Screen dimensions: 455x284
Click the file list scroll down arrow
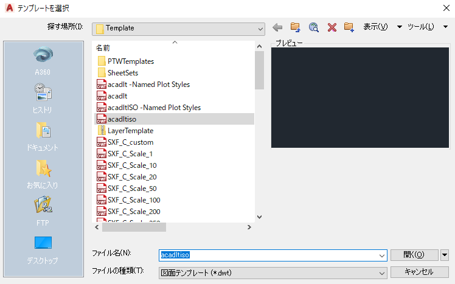(259, 217)
